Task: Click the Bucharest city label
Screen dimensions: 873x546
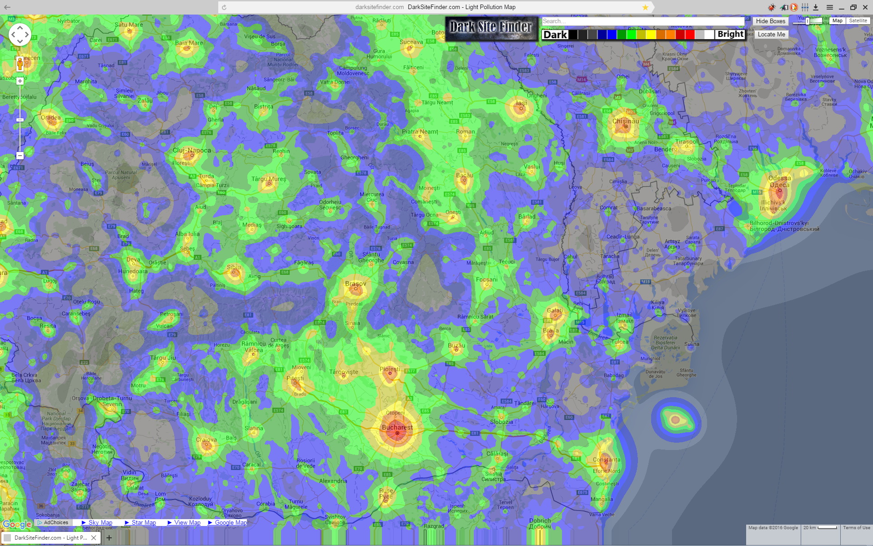Action: (397, 427)
